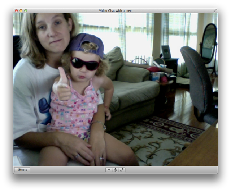Close the video chat window

[16, 11]
